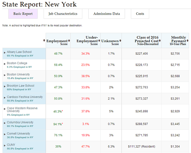
Task: Sort by Monthly Payment column
Action: click(187, 41)
